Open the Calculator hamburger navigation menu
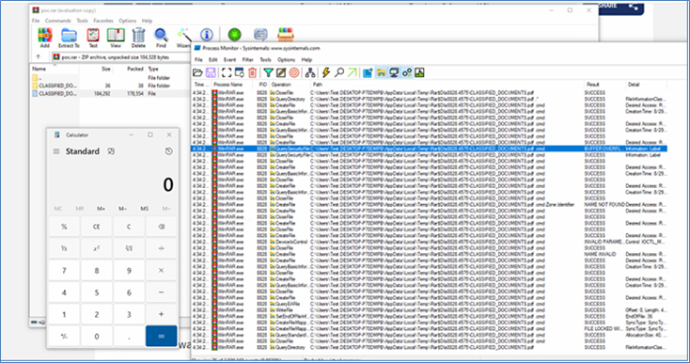The width and height of the screenshot is (690, 363). pos(56,151)
